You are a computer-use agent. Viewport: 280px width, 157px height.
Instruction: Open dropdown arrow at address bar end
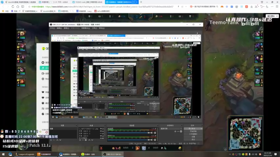186,7
